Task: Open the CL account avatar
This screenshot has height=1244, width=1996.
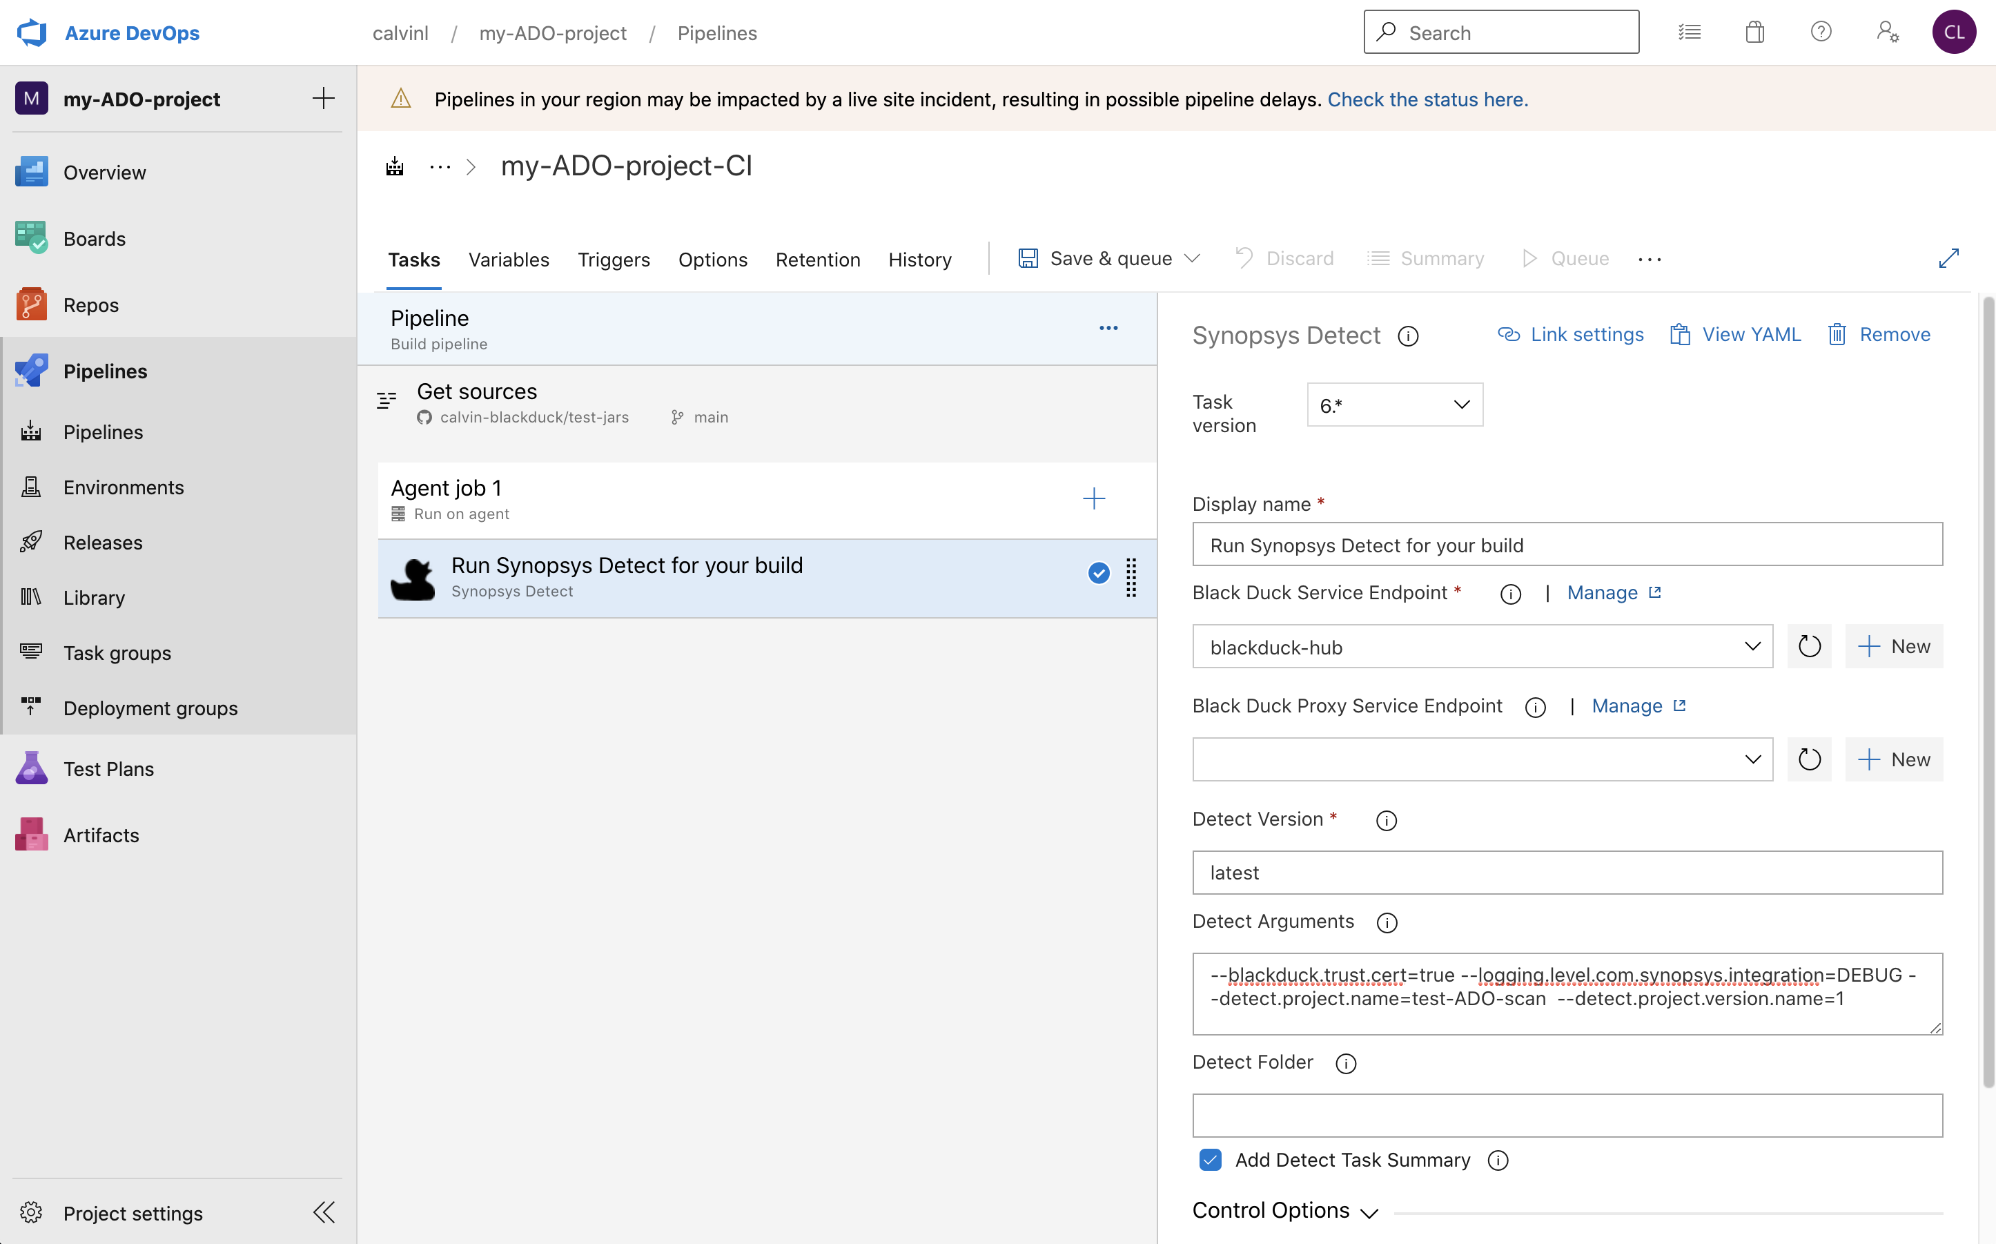Action: click(1954, 32)
